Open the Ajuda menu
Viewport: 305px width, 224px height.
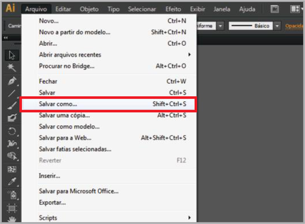coord(247,9)
